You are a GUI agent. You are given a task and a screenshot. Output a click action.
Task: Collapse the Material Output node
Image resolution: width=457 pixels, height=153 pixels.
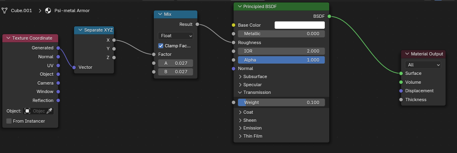(407, 54)
